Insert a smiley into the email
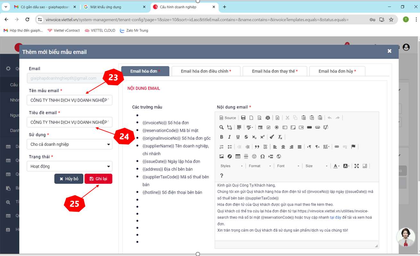The image size is (420, 256). (254, 156)
